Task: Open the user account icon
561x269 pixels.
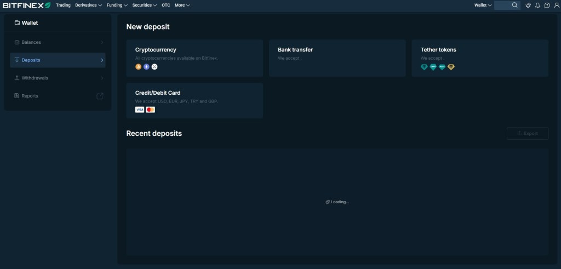Action: [x=557, y=5]
